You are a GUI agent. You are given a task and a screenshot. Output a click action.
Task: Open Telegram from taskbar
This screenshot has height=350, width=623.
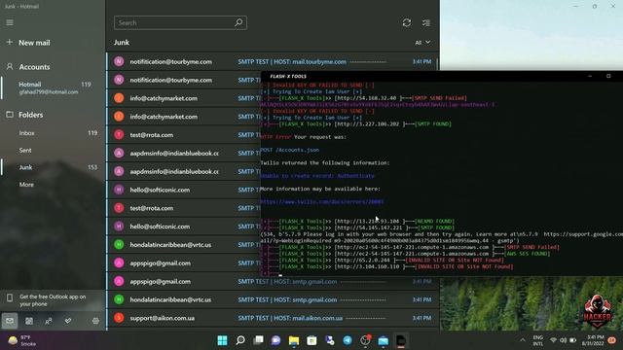pos(348,340)
